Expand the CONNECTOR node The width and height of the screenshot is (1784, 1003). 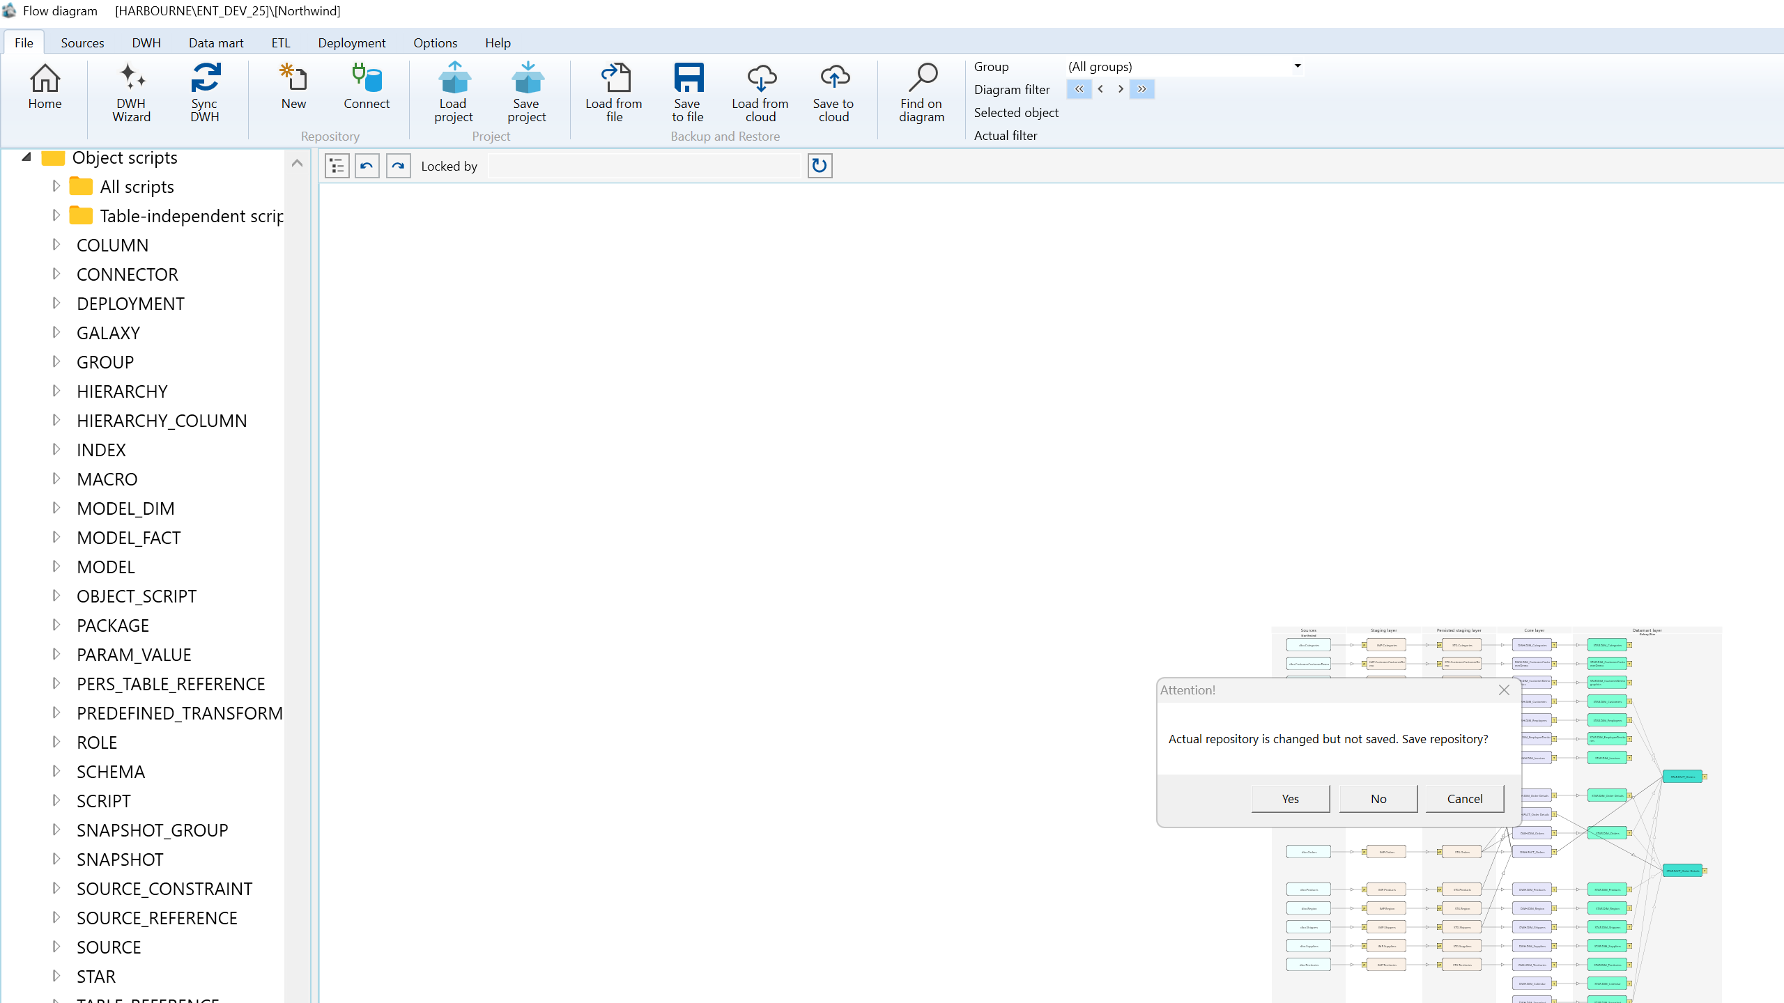56,274
